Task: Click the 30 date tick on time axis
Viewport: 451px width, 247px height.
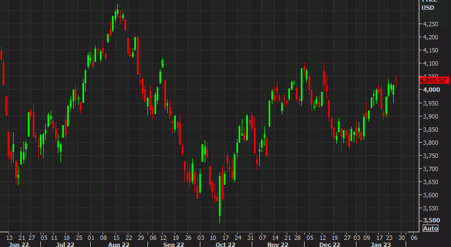Action: [x=401, y=238]
